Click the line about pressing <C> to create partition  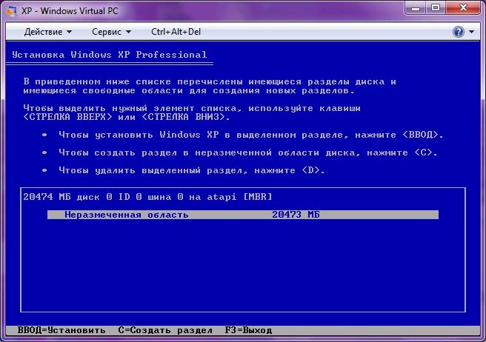[248, 152]
